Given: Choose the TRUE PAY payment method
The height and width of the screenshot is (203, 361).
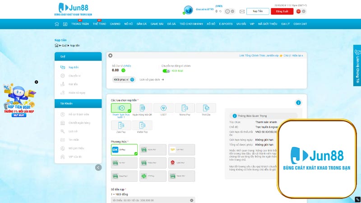Looking at the screenshot, I should (x=182, y=176).
